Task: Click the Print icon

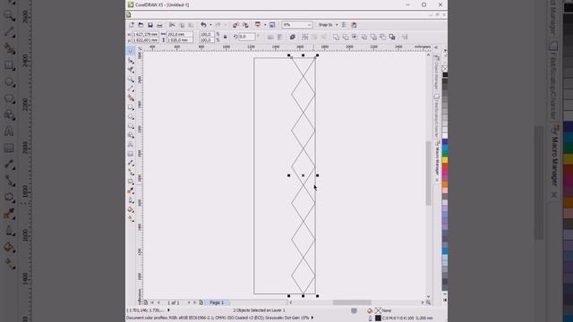Action: point(159,25)
